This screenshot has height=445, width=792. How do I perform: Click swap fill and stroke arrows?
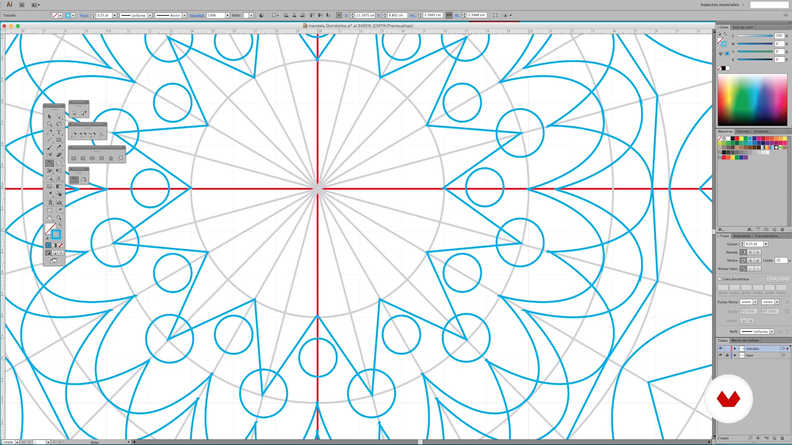click(60, 225)
